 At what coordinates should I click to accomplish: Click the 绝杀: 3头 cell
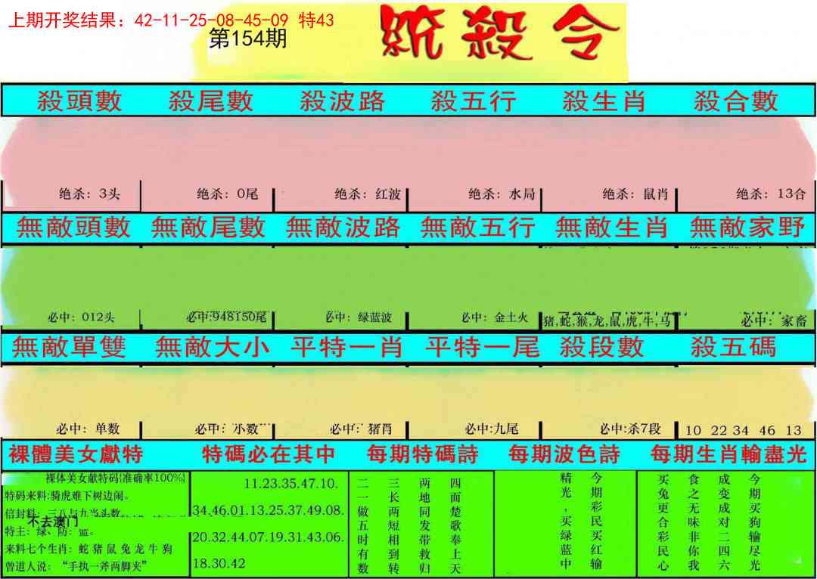click(x=89, y=194)
